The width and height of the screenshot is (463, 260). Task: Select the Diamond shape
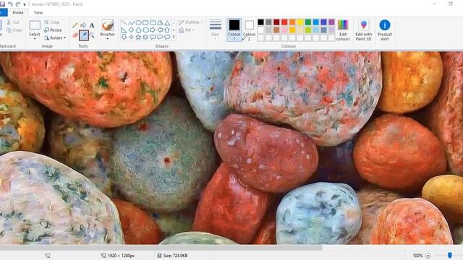pyautogui.click(x=131, y=30)
